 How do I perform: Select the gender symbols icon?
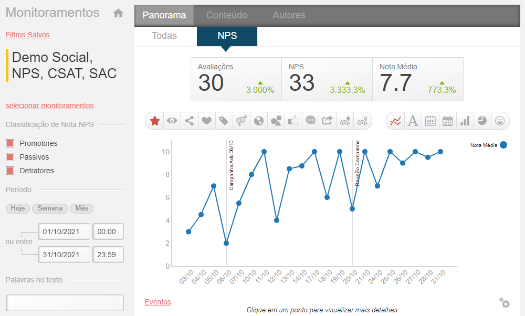coord(241,121)
